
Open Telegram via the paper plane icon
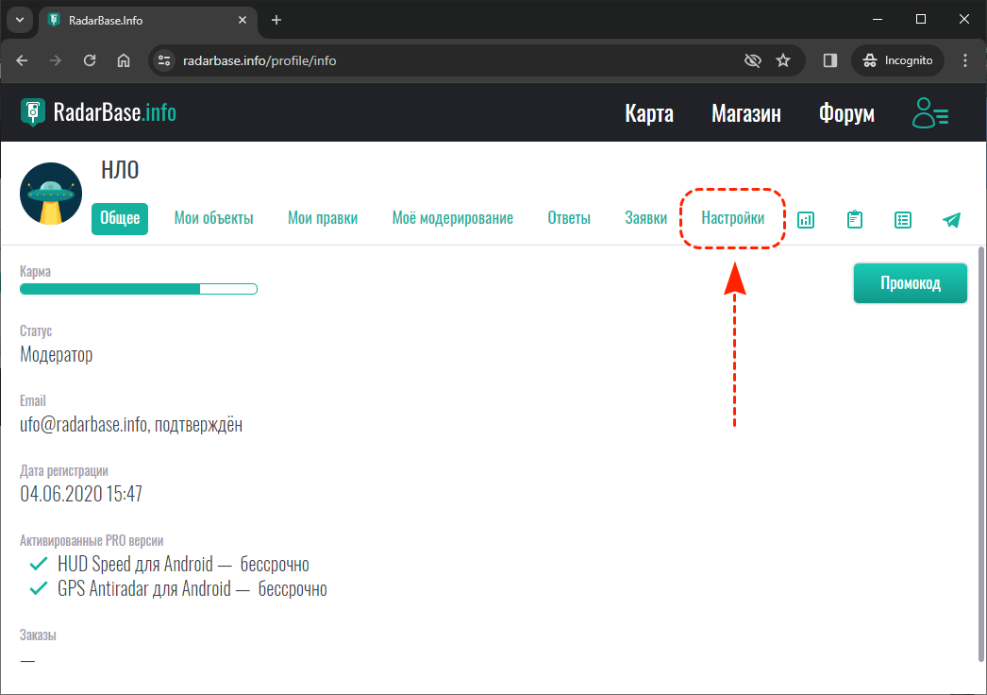point(951,219)
